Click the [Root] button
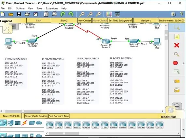 [64, 21]
